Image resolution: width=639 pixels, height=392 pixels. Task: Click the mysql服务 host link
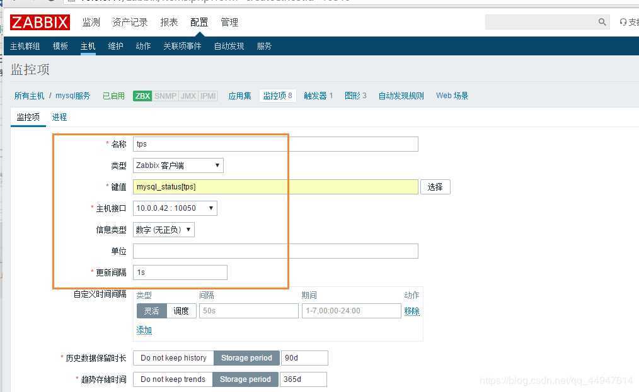pos(72,96)
